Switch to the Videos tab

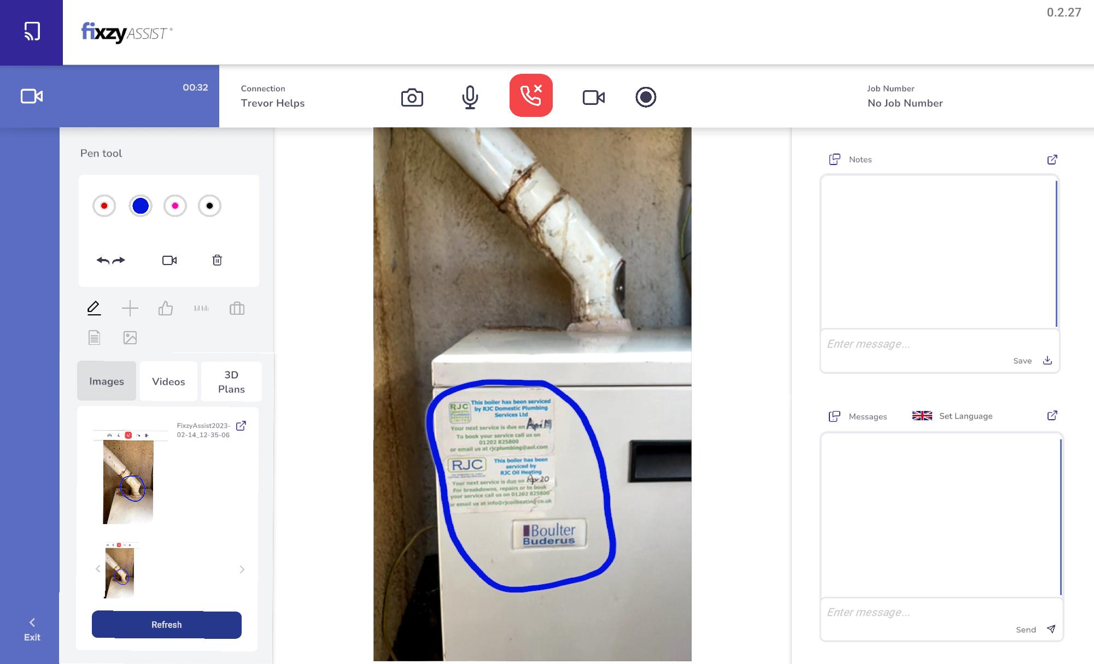click(x=168, y=381)
